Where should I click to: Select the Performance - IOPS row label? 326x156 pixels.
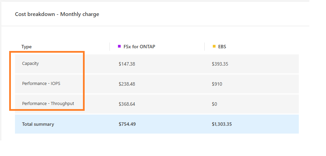(x=41, y=84)
